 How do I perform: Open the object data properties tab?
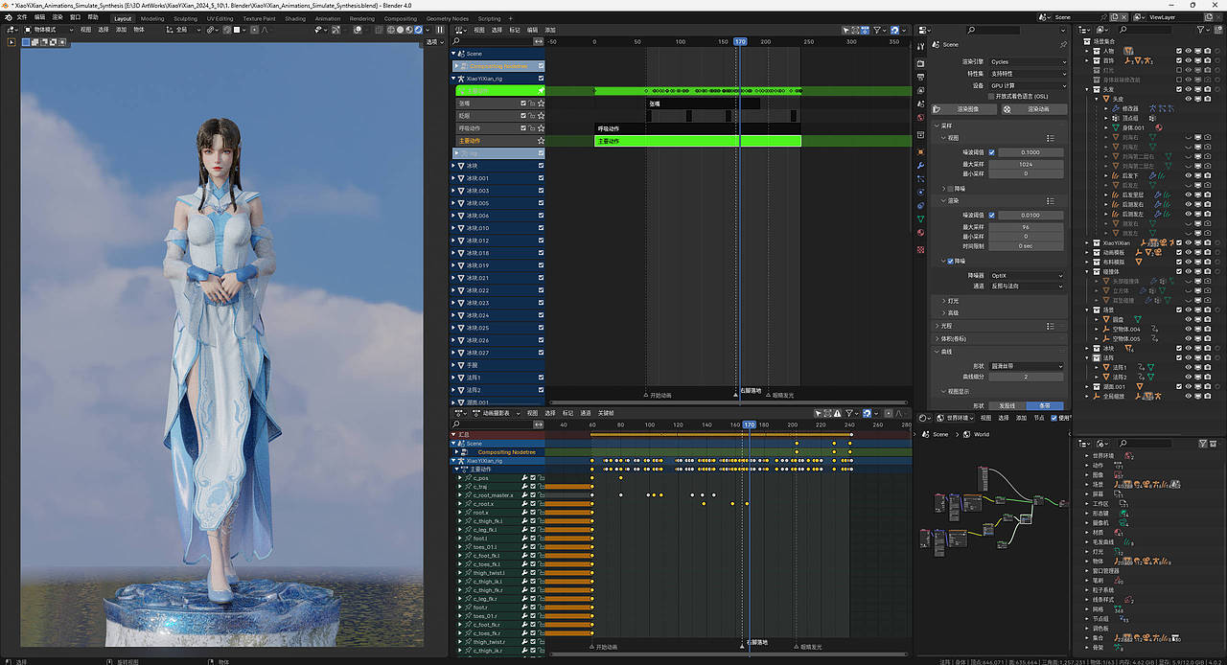tap(921, 218)
